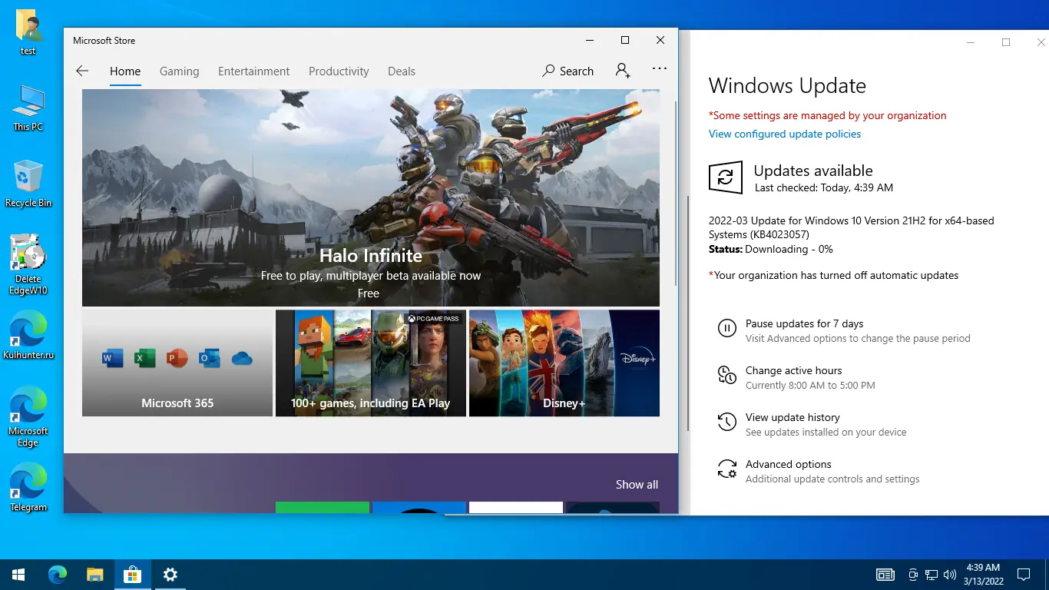
Task: Launch Microsoft Edge from the taskbar
Action: (x=58, y=575)
